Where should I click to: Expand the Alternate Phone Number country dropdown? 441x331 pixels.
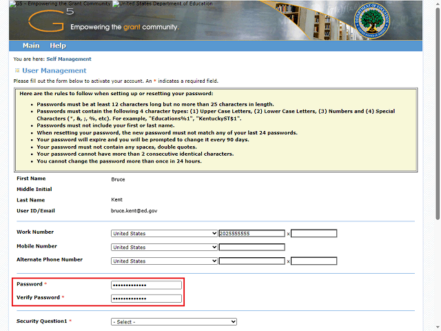164,261
